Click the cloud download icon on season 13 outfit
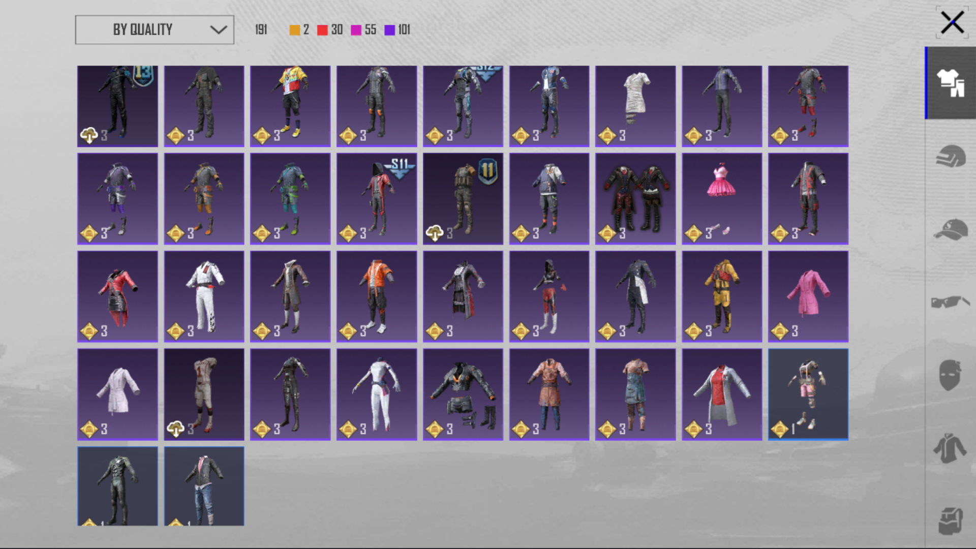This screenshot has height=549, width=976. click(89, 135)
